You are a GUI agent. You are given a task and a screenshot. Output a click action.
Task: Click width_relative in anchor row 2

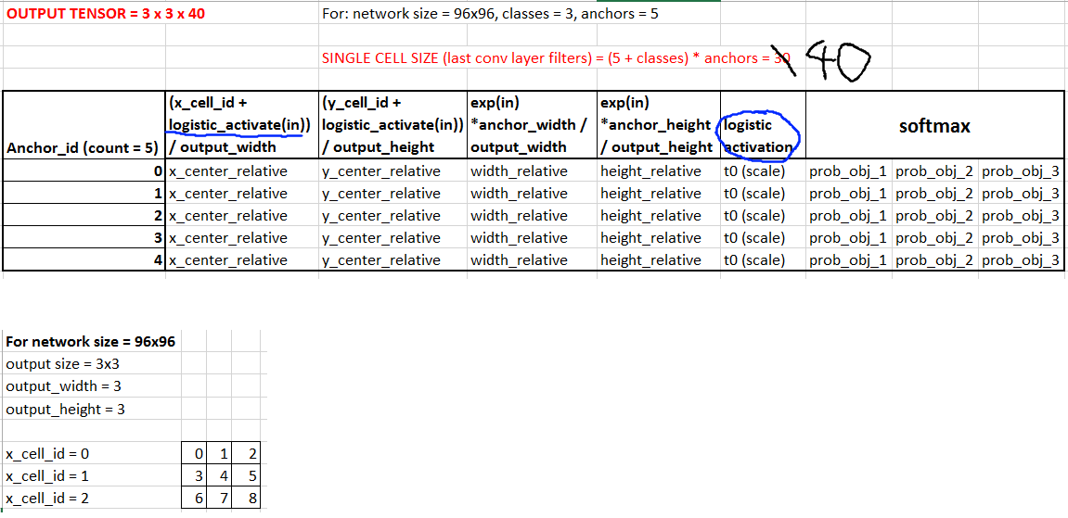point(532,216)
